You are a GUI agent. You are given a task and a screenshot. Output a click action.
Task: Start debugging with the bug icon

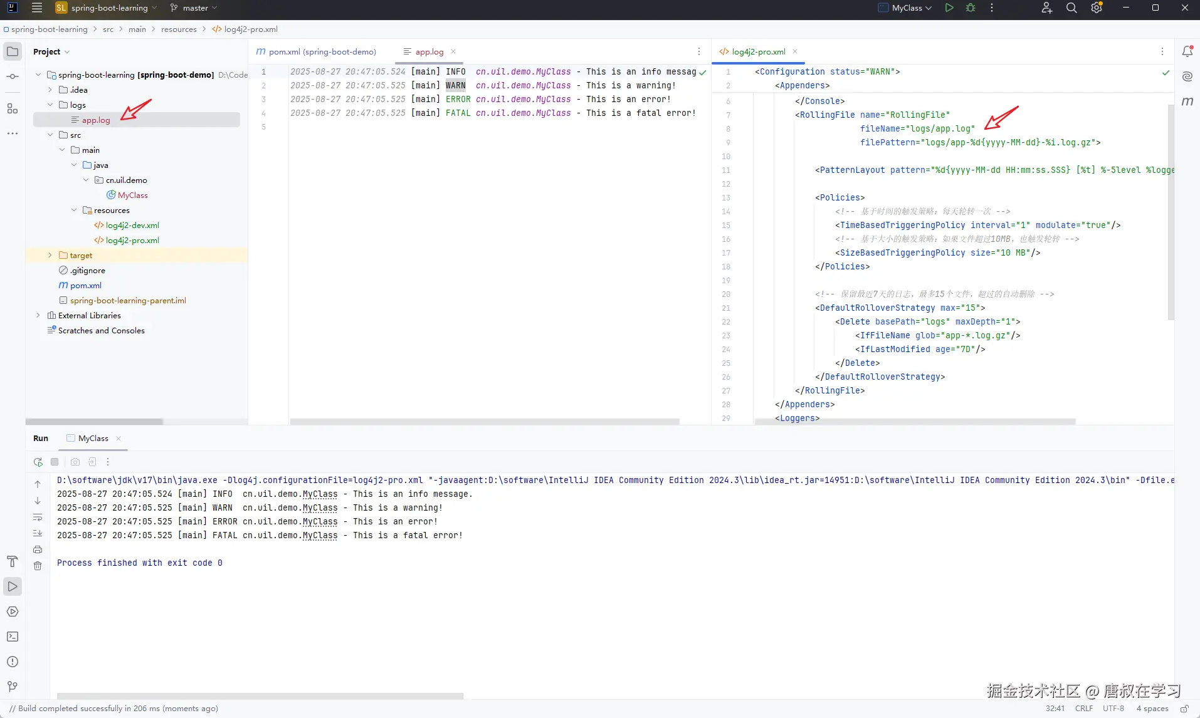[x=971, y=8]
